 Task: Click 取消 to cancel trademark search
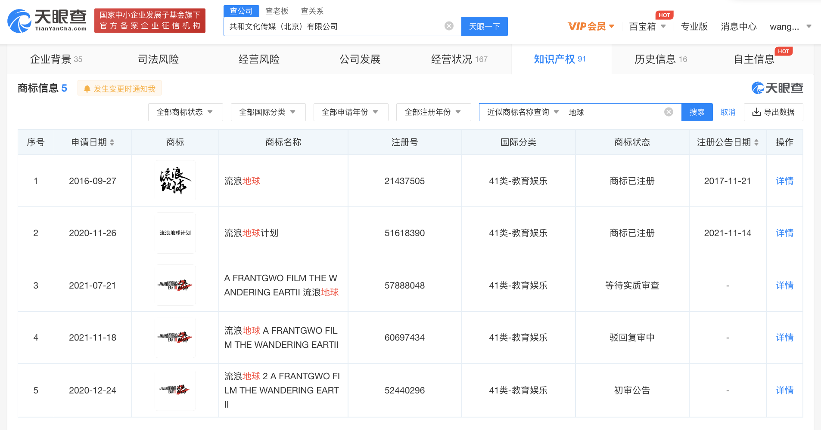pos(728,112)
